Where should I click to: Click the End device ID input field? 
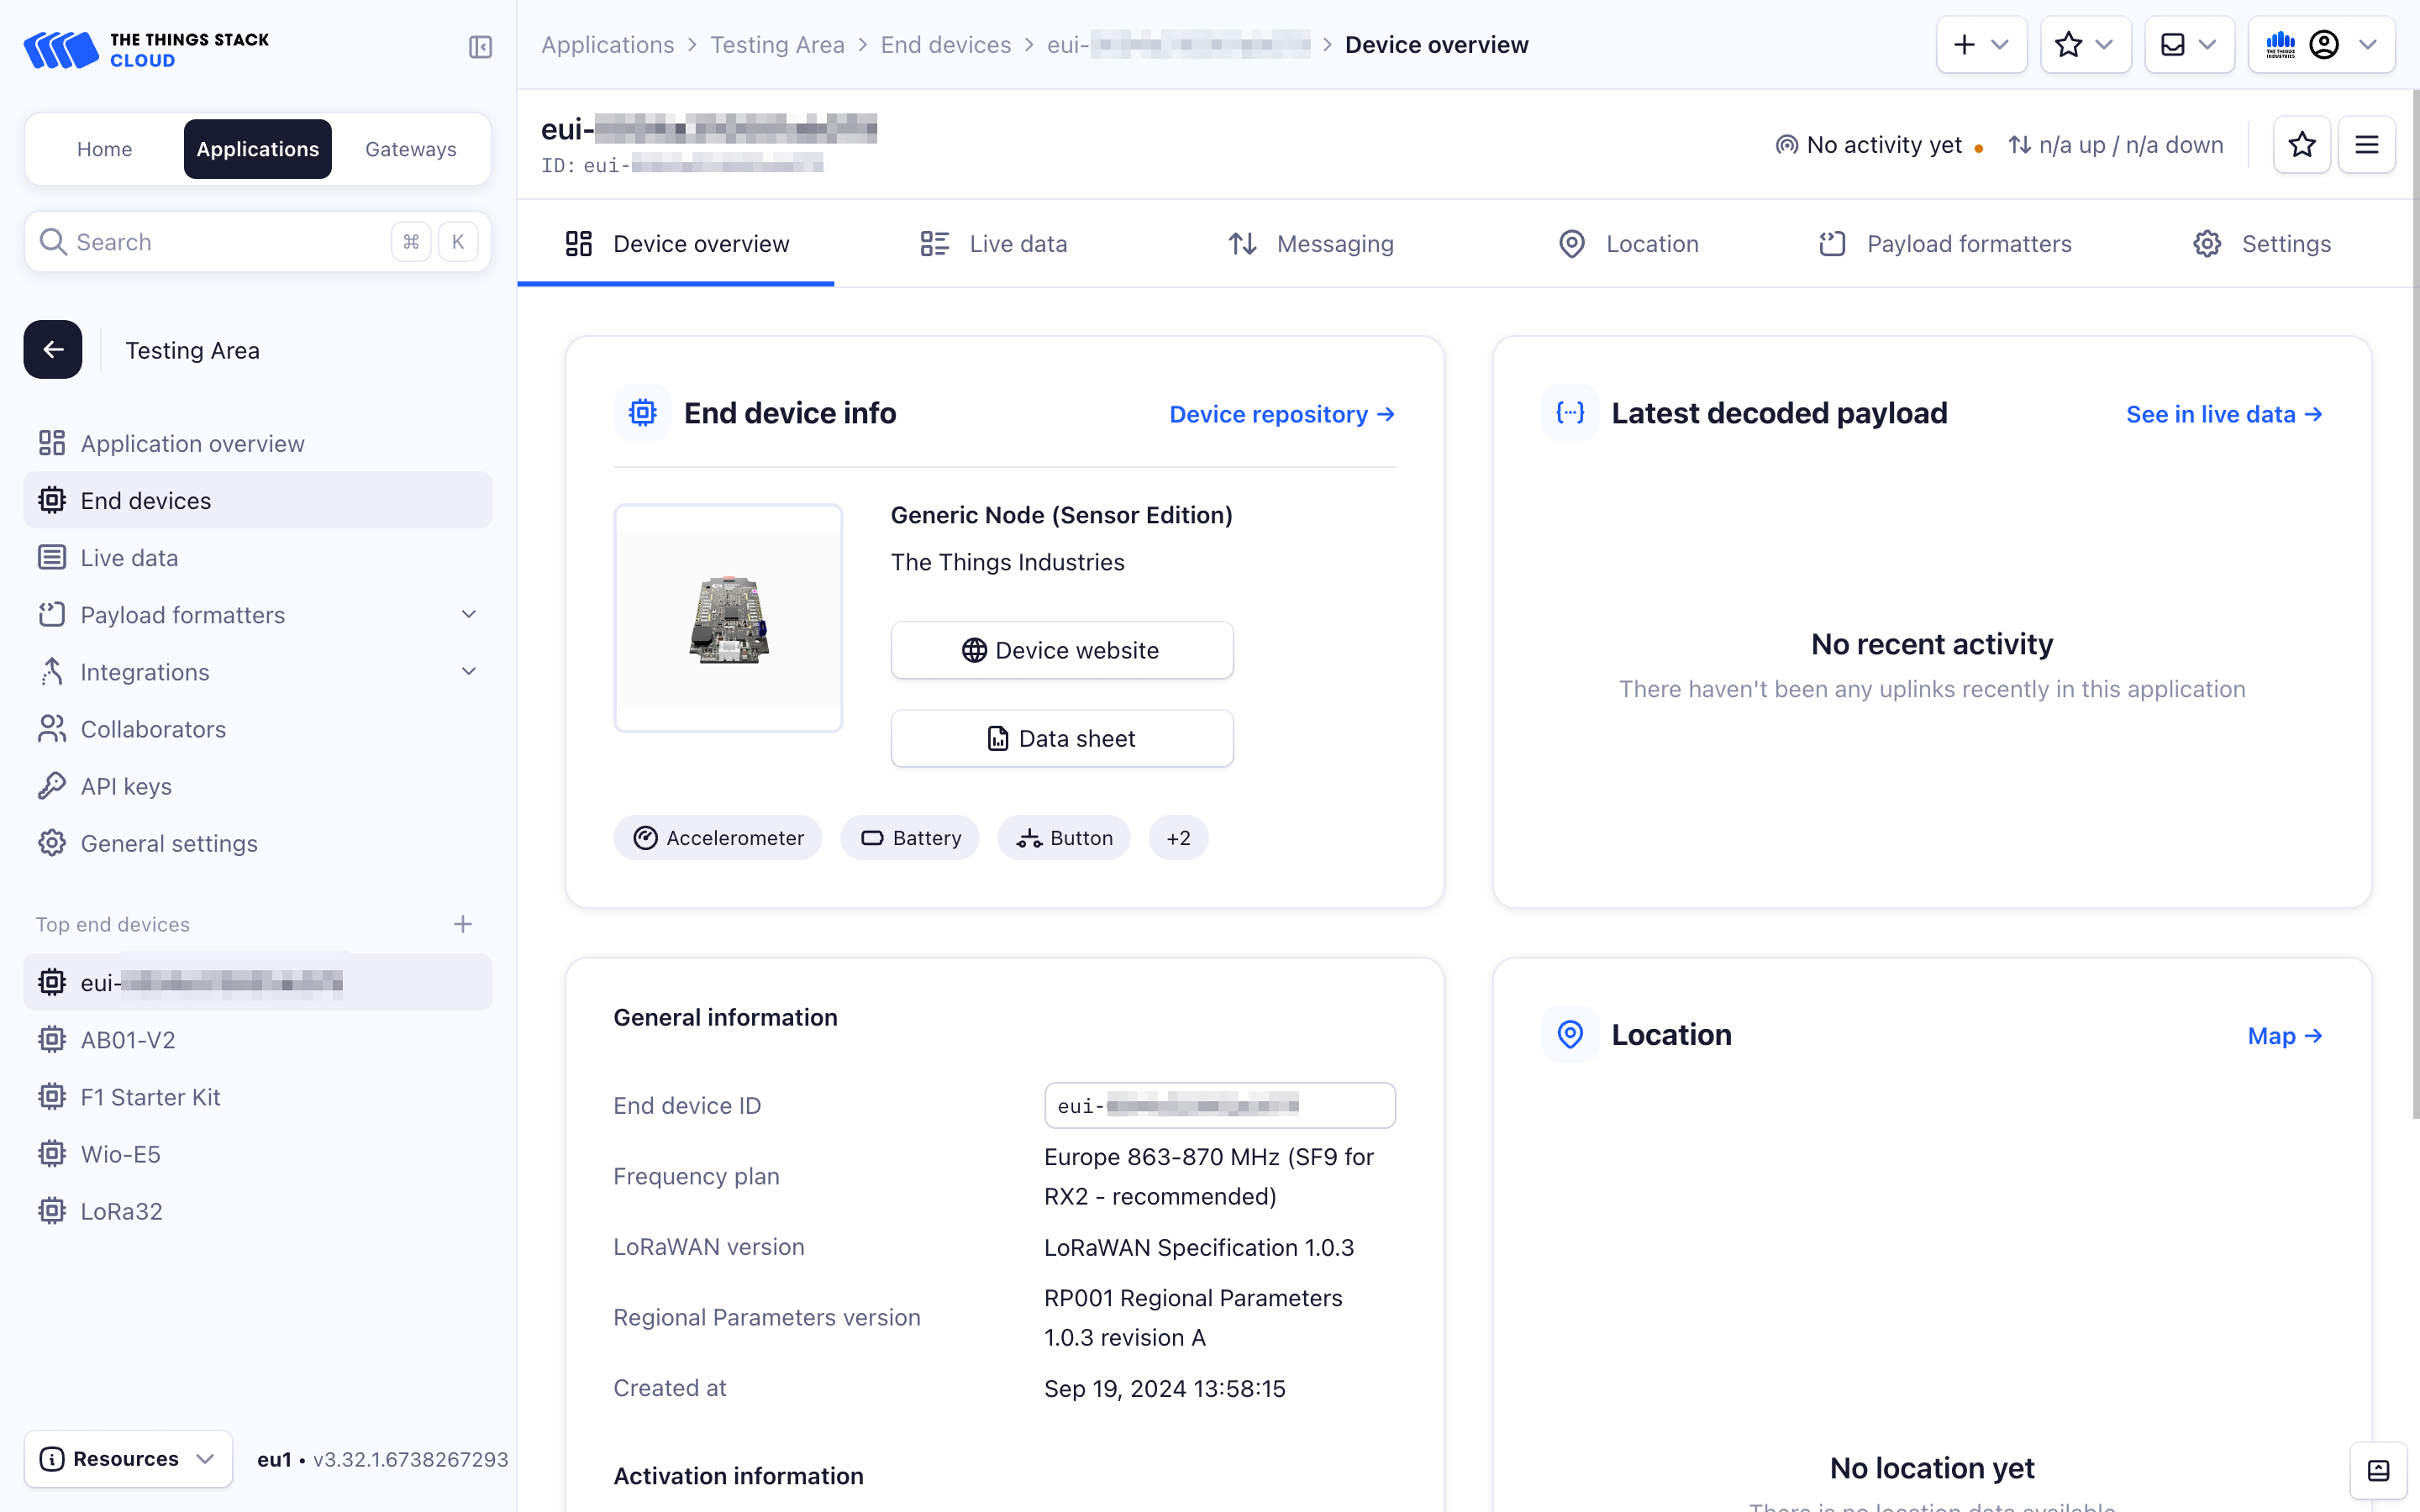(1219, 1105)
